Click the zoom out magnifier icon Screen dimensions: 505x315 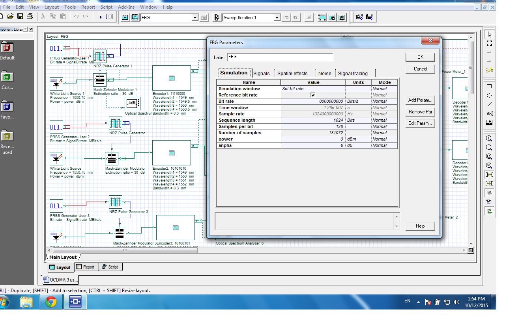[489, 148]
